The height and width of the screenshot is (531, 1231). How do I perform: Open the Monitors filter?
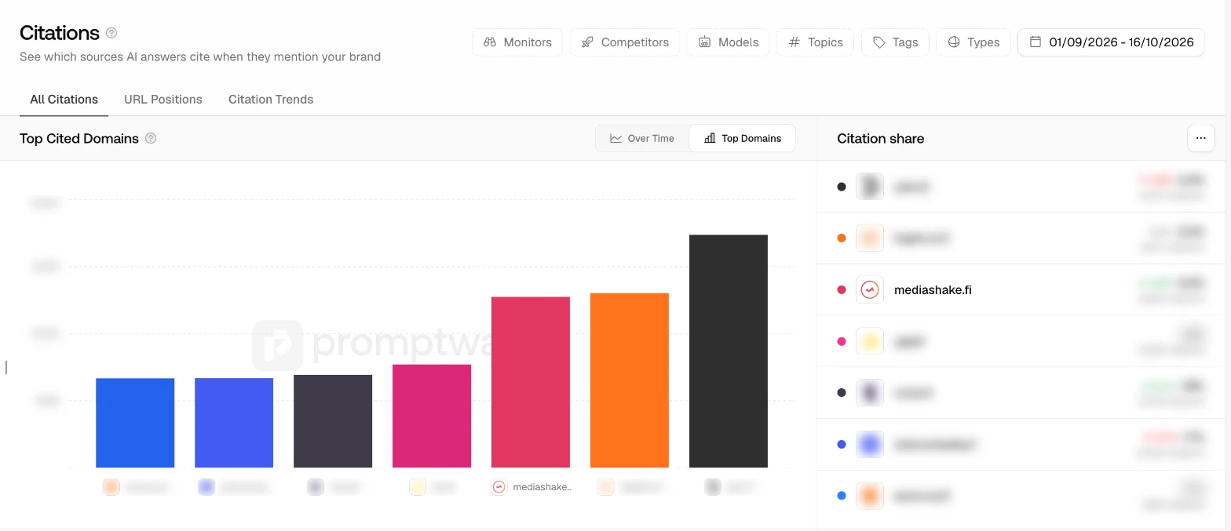[517, 42]
